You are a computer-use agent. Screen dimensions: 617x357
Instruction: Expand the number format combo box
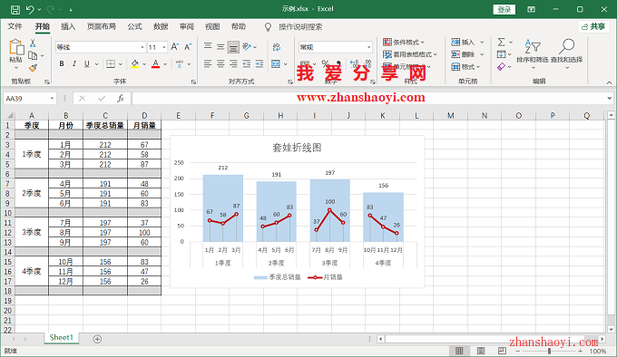click(368, 47)
